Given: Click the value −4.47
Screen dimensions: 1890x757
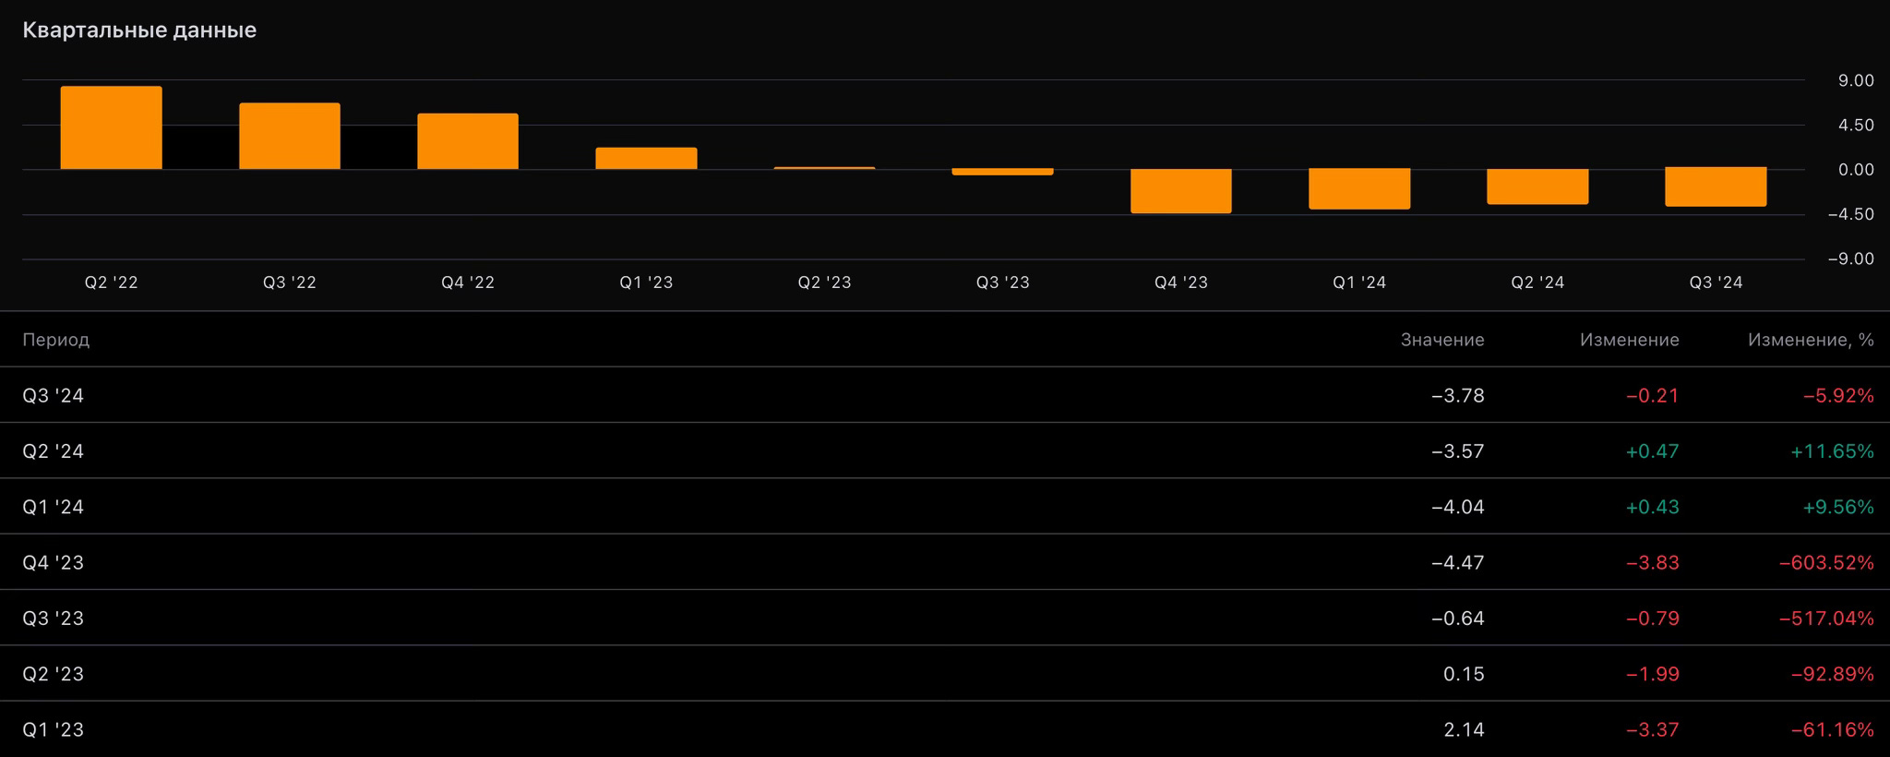Looking at the screenshot, I should tap(1457, 562).
